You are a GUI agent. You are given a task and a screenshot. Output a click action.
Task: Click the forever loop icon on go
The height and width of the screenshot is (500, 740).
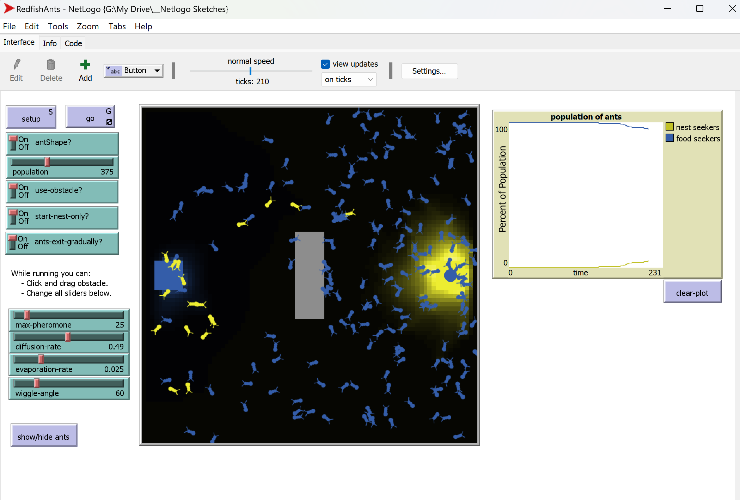point(109,122)
